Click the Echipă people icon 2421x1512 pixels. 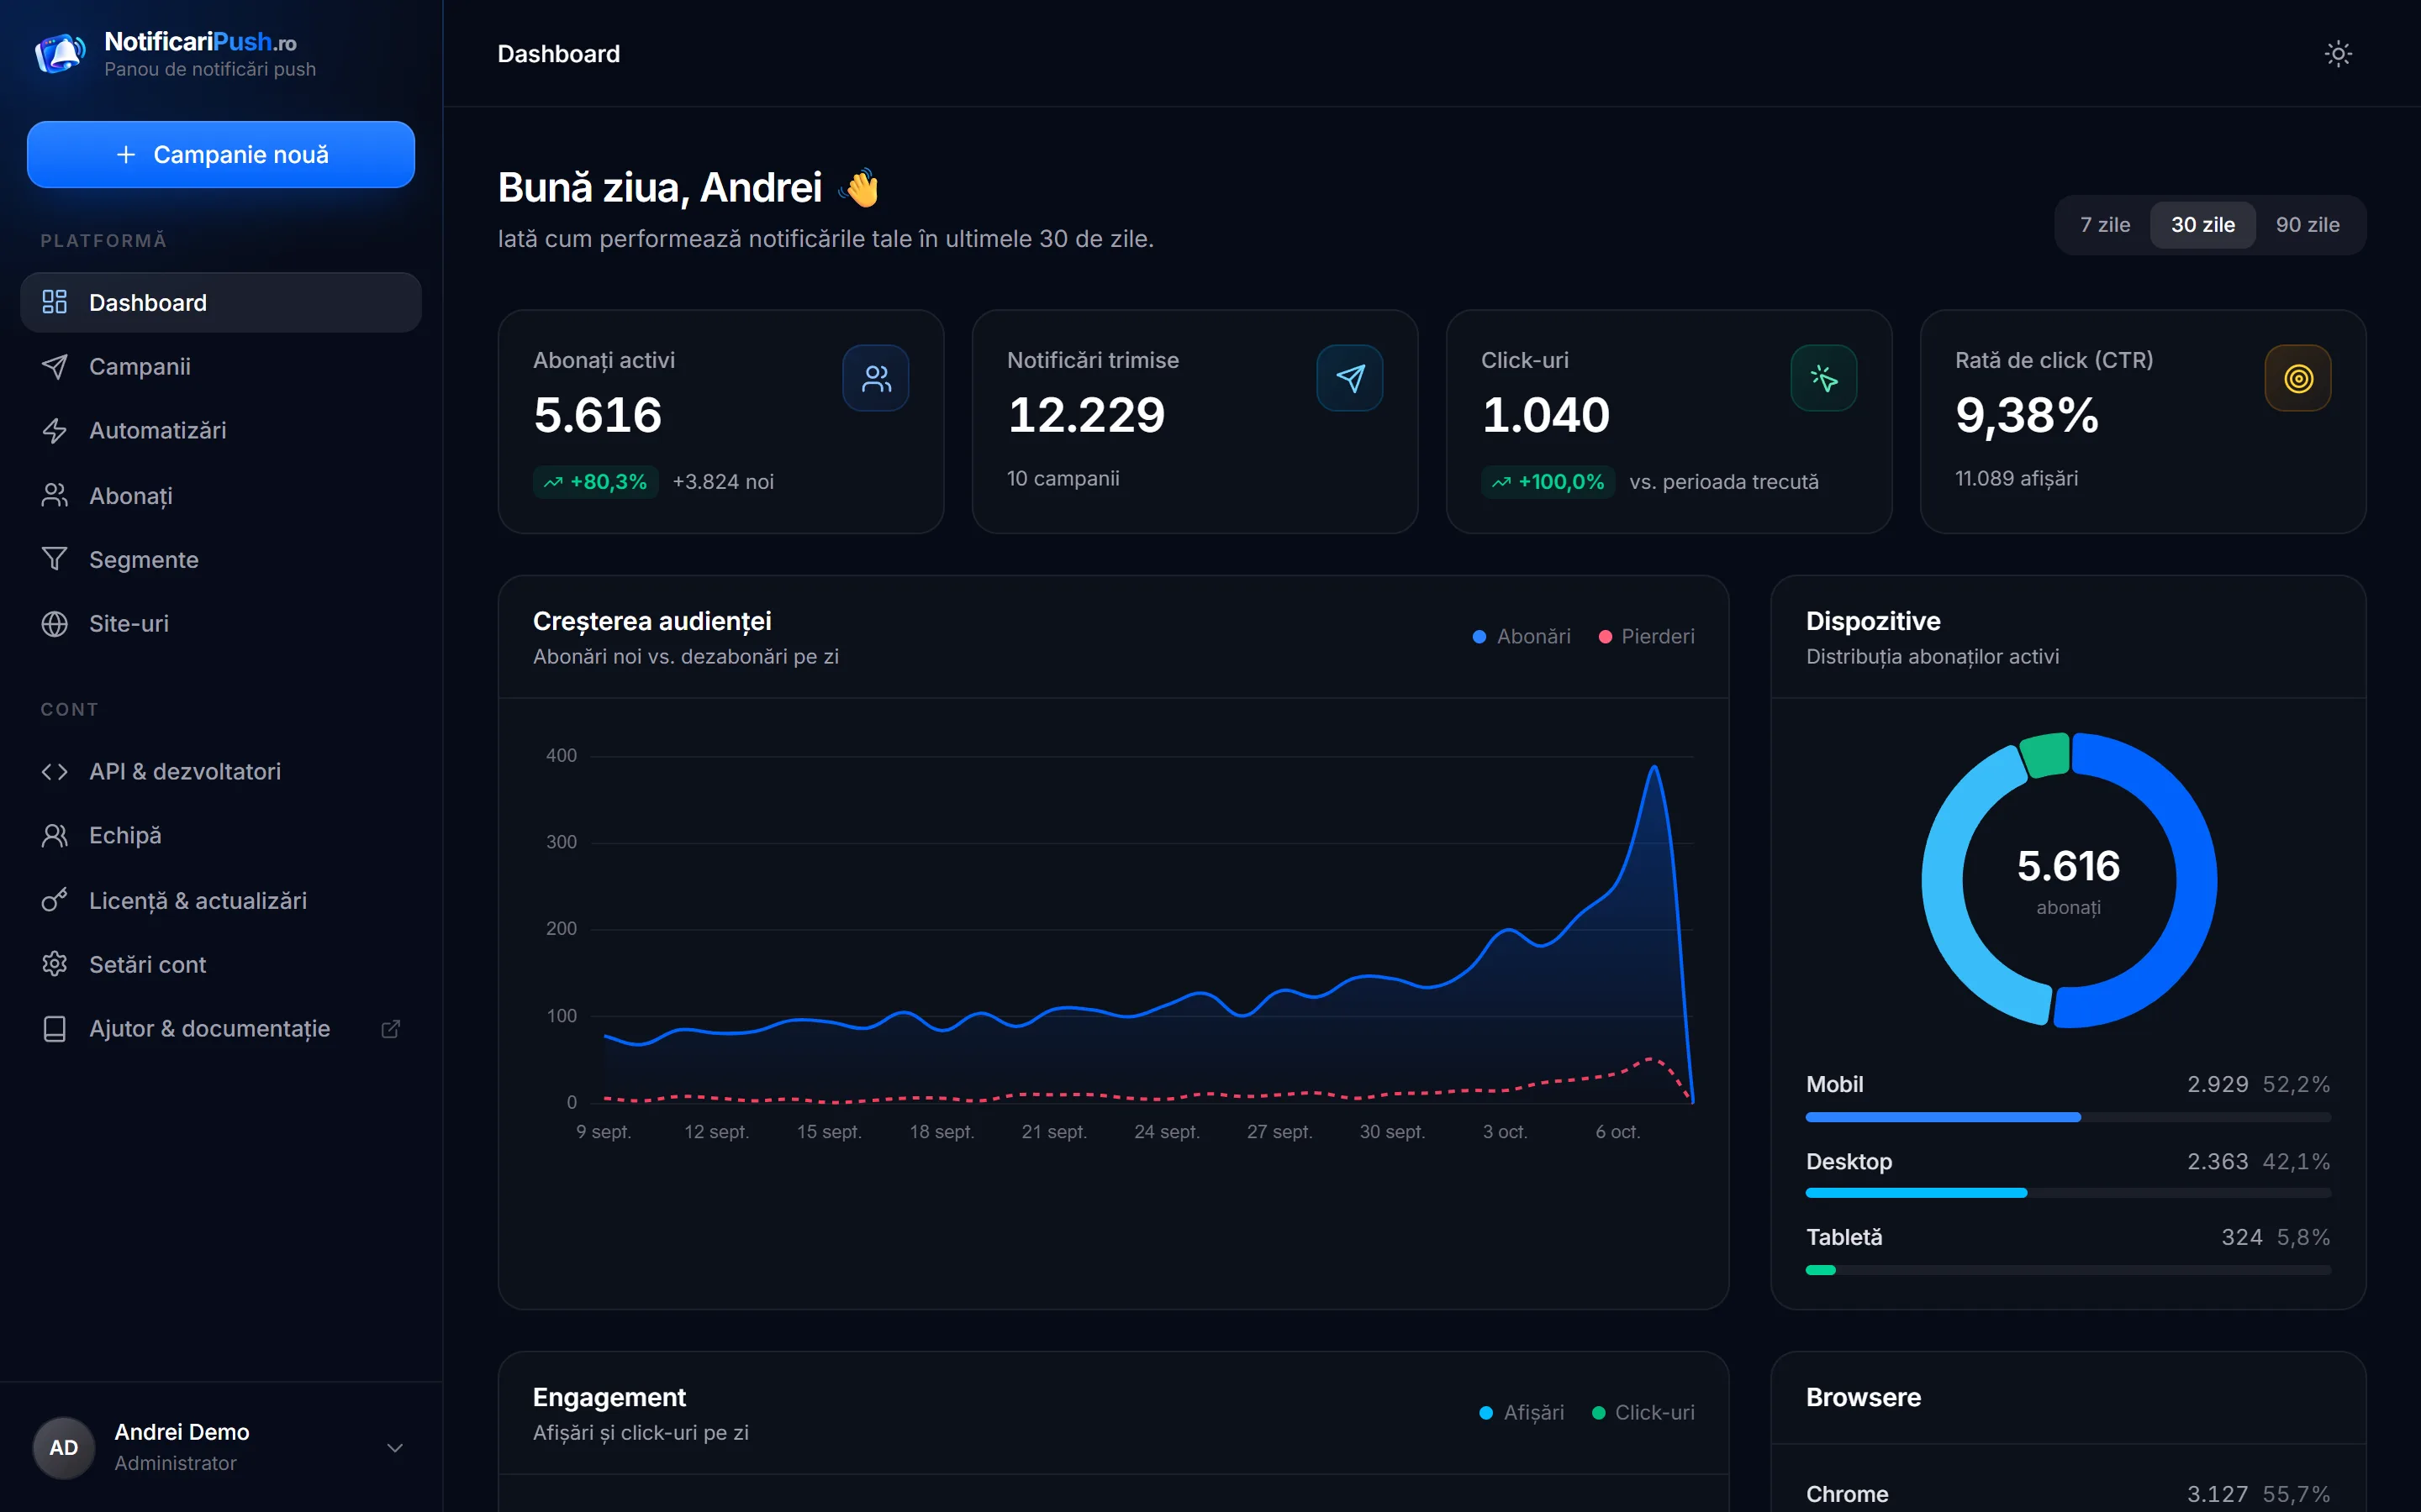(x=55, y=835)
